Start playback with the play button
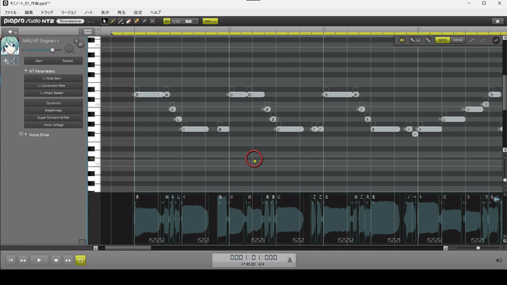507x285 pixels. pyautogui.click(x=39, y=260)
